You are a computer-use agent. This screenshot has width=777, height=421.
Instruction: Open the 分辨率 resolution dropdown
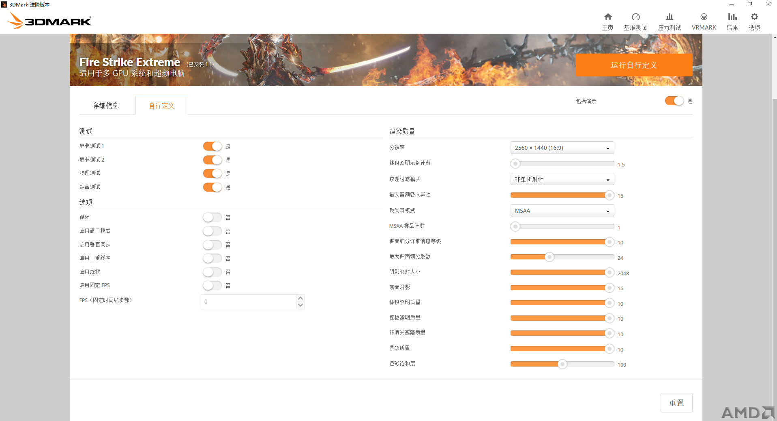pos(562,148)
